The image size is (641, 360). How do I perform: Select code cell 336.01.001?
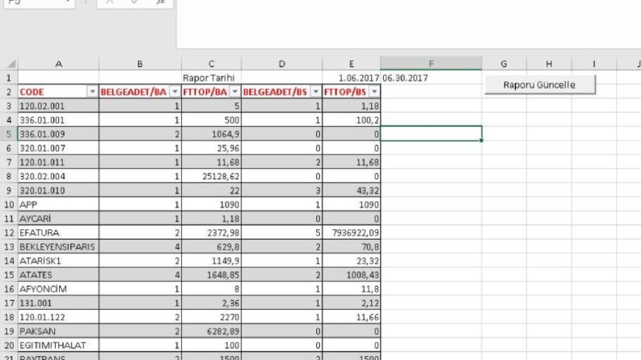(58, 120)
